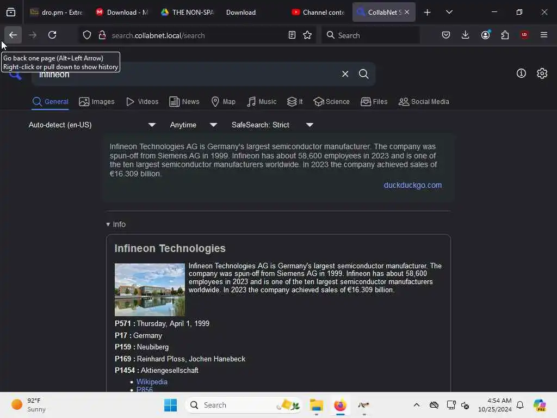Open the SafeSearch: Strict dropdown
This screenshot has width=557, height=418.
[x=273, y=125]
